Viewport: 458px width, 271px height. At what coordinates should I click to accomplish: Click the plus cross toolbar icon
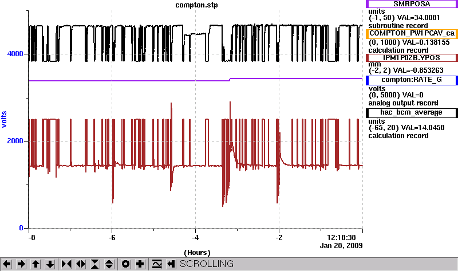pyautogui.click(x=140, y=264)
